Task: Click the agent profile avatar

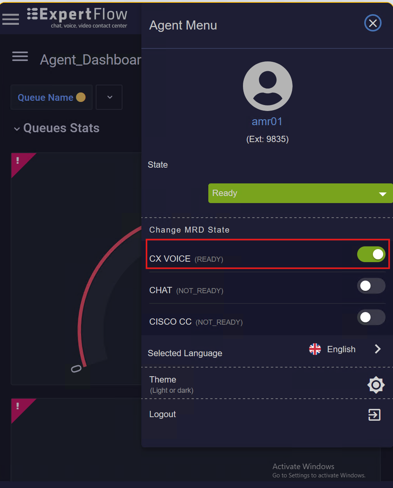Action: click(267, 86)
